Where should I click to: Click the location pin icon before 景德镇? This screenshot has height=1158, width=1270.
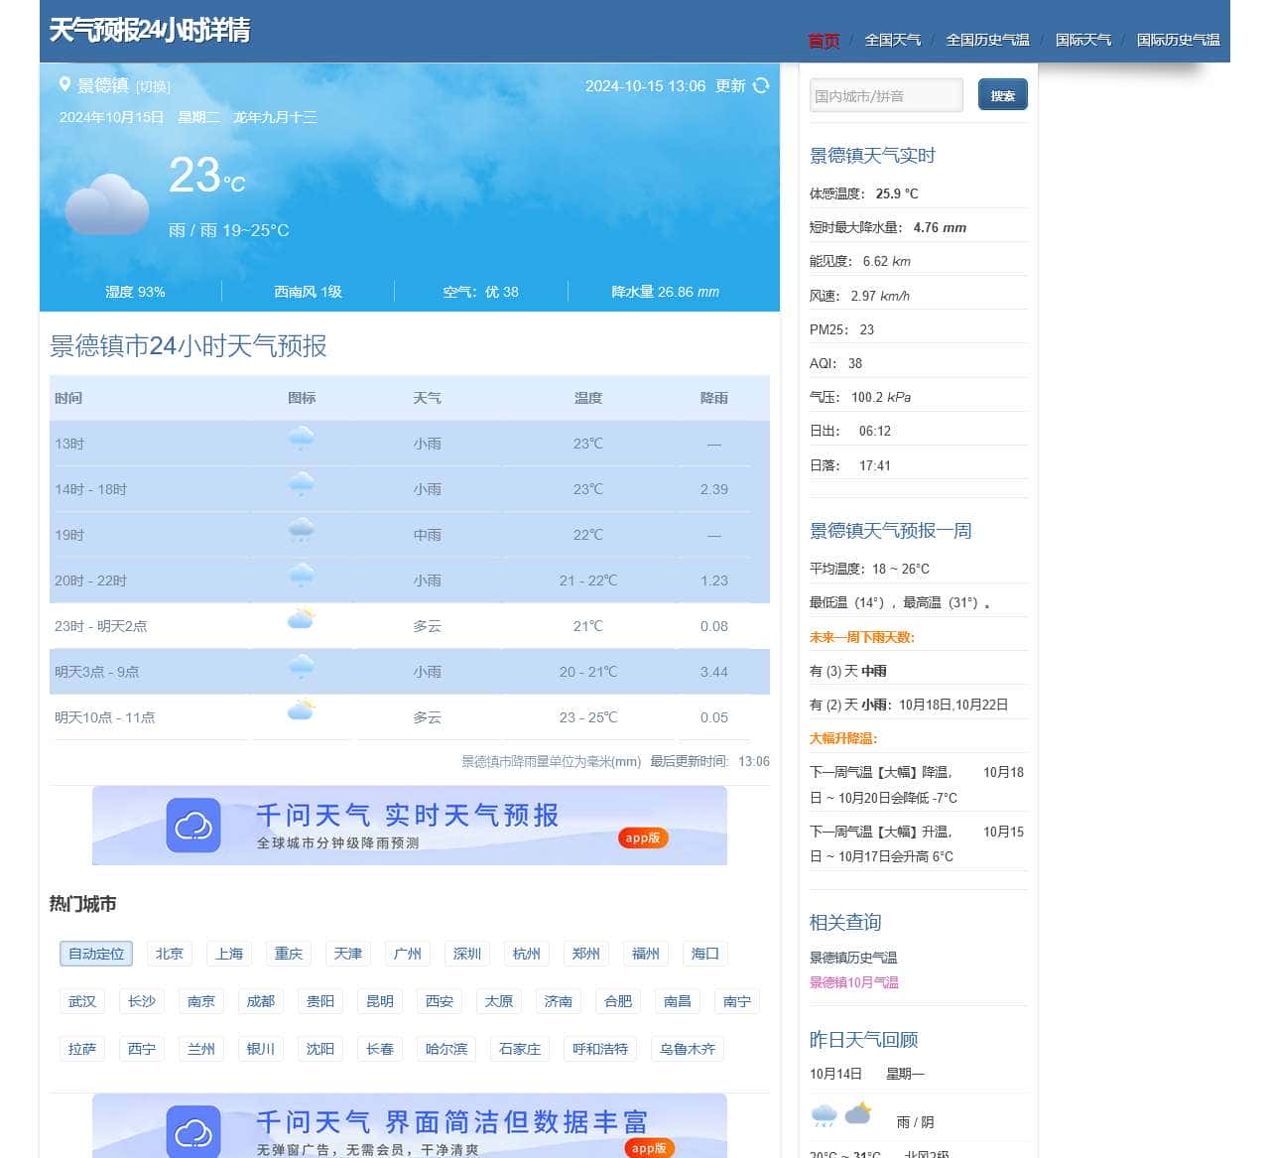pos(64,85)
